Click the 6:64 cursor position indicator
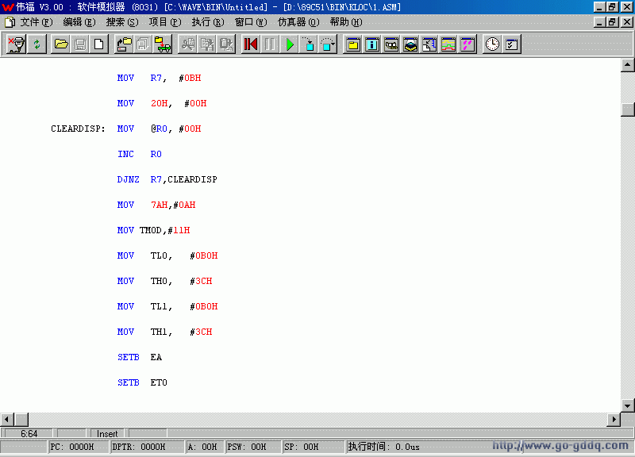The width and height of the screenshot is (635, 457). tap(29, 434)
